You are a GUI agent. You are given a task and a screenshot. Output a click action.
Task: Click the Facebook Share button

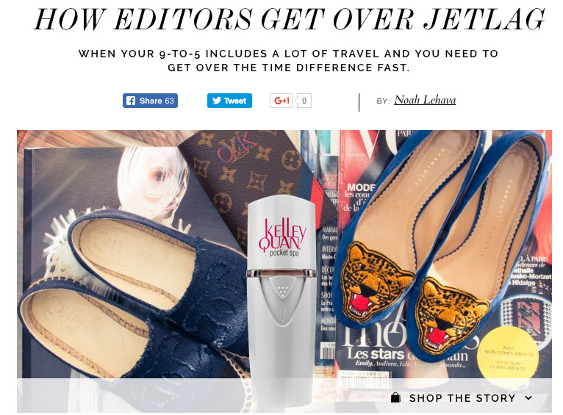point(150,101)
